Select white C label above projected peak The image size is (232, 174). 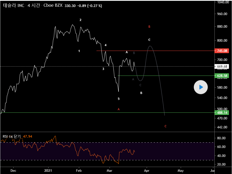click(x=149, y=40)
